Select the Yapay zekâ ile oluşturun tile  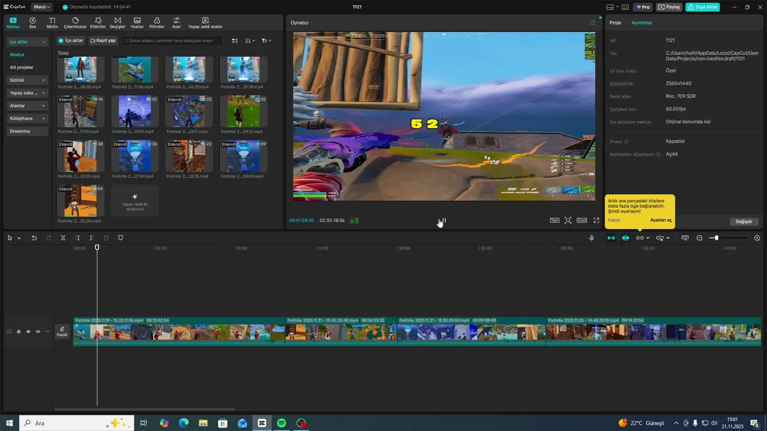point(135,201)
